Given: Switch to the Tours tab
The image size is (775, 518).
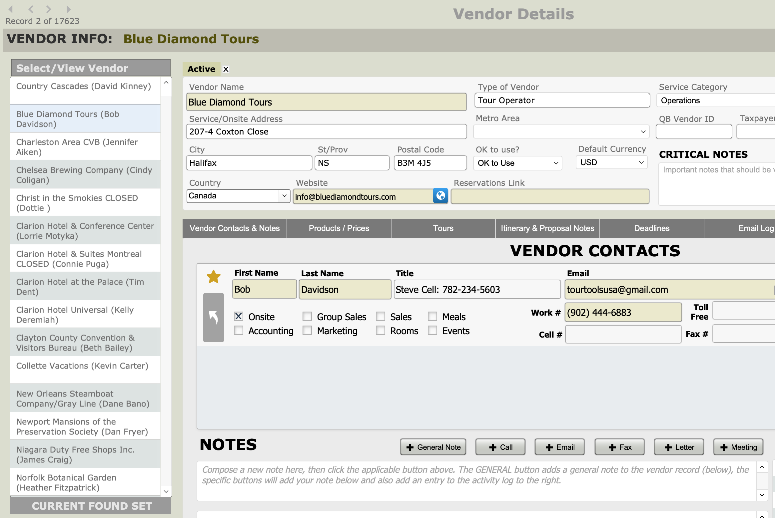Looking at the screenshot, I should 443,228.
